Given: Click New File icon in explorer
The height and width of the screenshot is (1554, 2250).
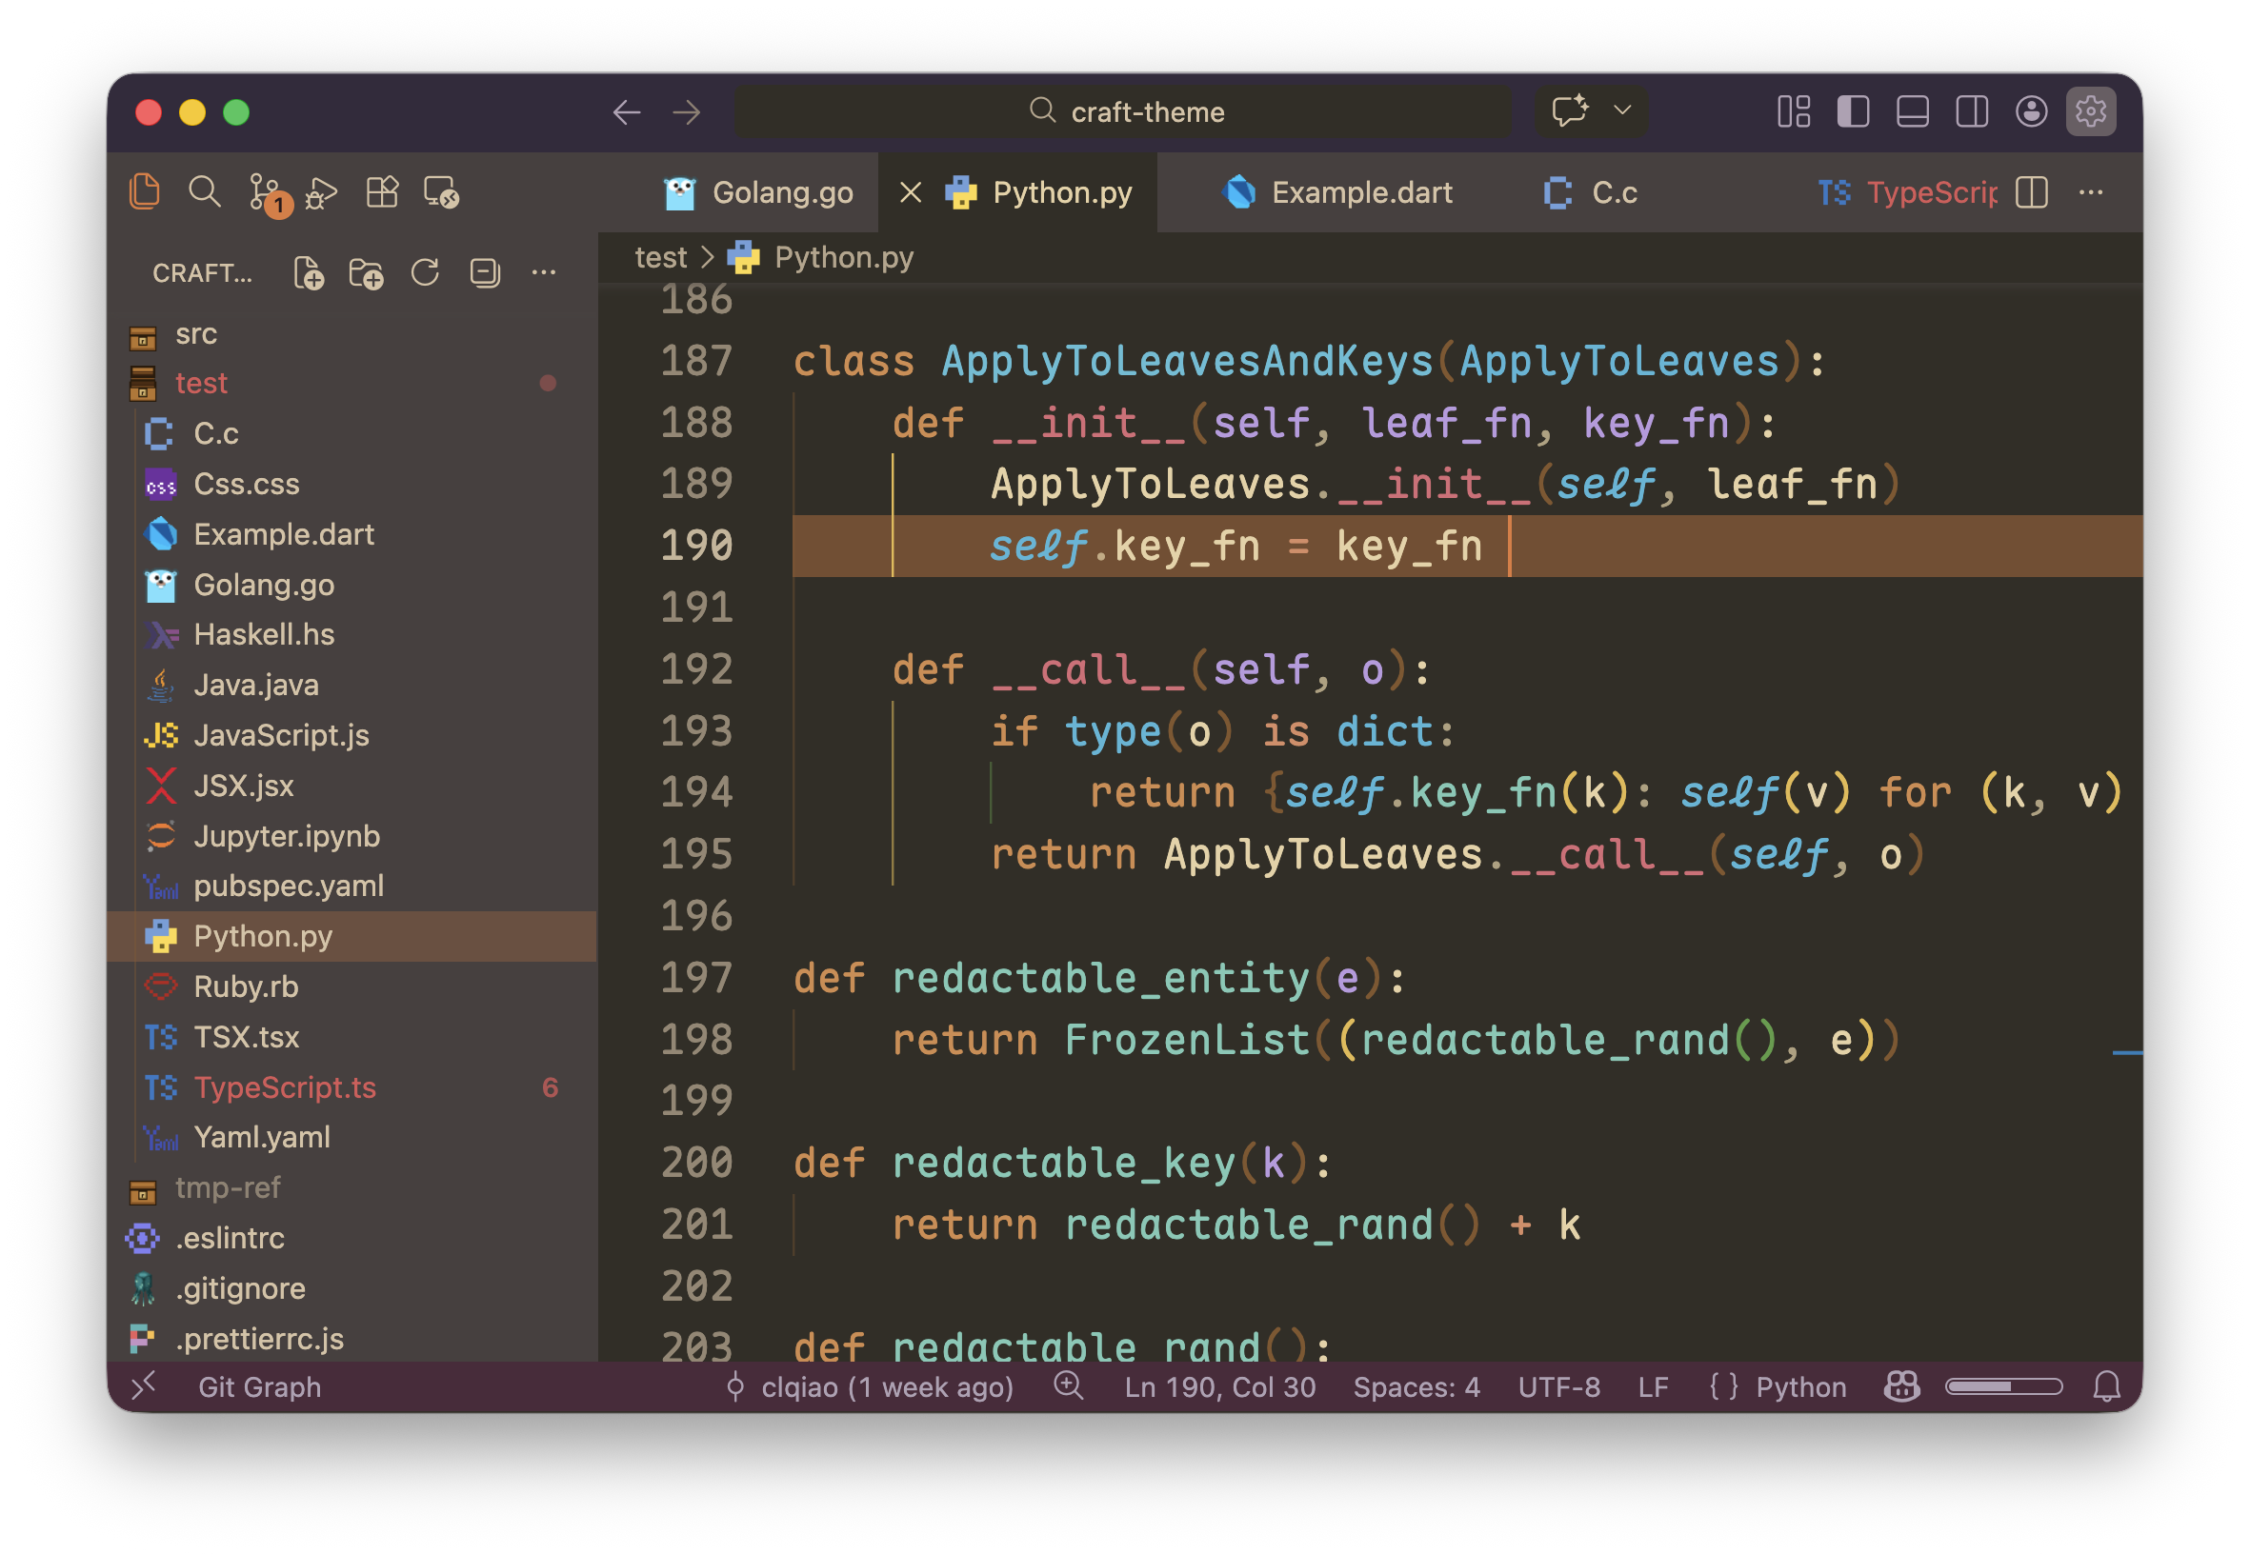Looking at the screenshot, I should point(308,273).
